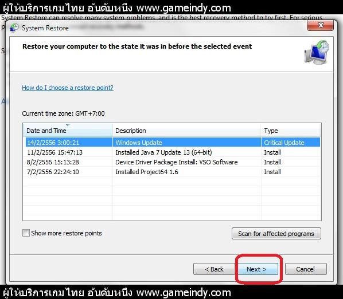343x299 pixels.
Task: Click the 7/2/2556 22:24:10 date cell
Action: 53,172
